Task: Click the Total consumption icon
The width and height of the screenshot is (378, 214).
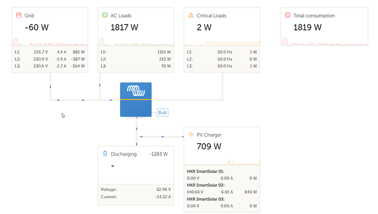Action: coord(288,15)
